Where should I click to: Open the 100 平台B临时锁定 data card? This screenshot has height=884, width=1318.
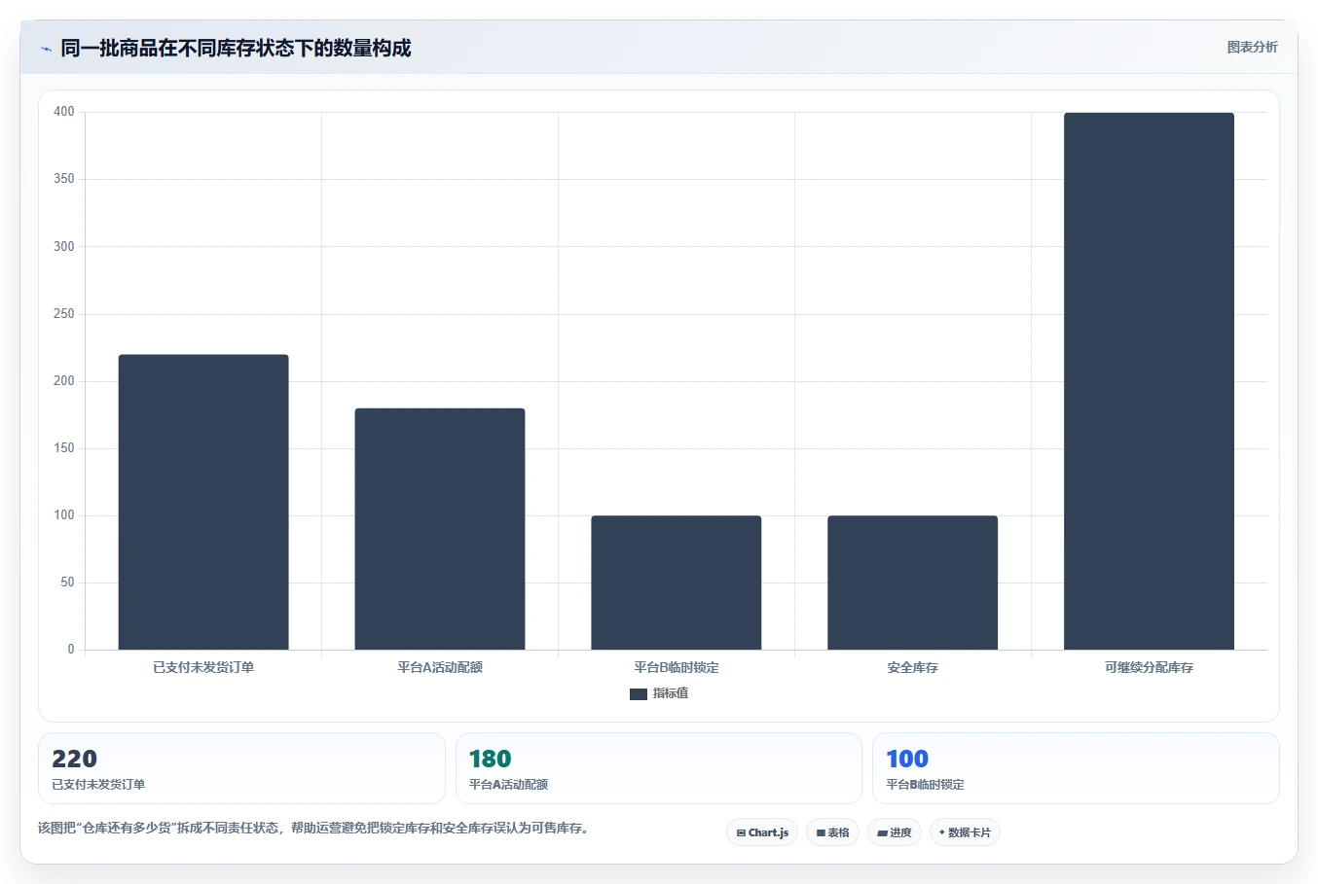tap(1076, 768)
